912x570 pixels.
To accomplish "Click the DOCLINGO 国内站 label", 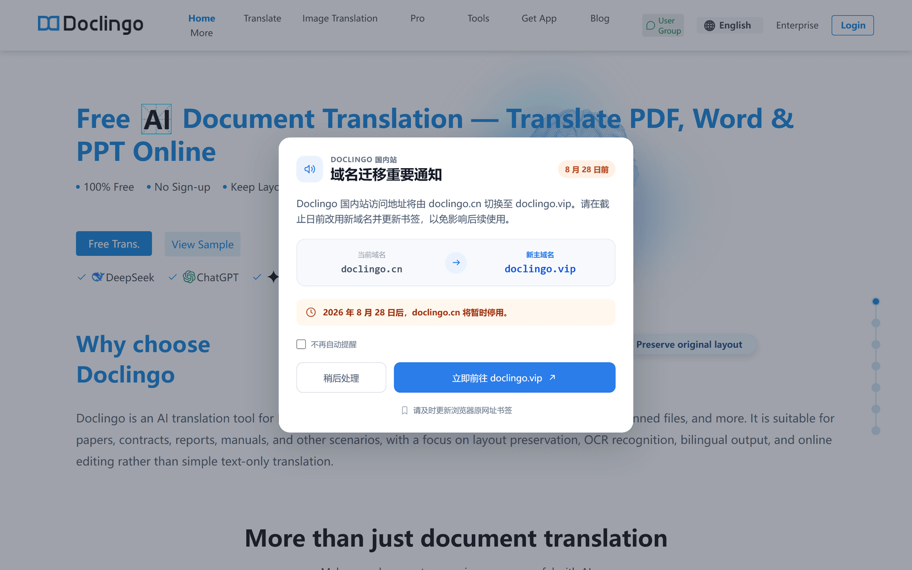I will point(364,160).
